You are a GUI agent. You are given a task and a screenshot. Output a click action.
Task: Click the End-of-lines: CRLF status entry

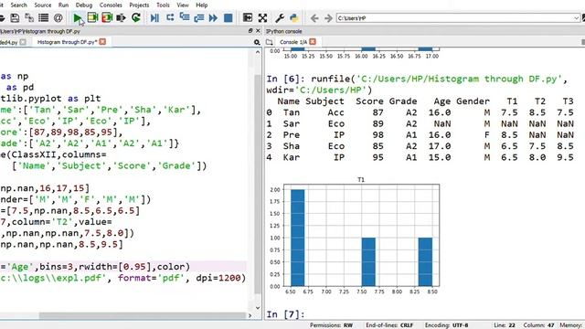tap(389, 325)
